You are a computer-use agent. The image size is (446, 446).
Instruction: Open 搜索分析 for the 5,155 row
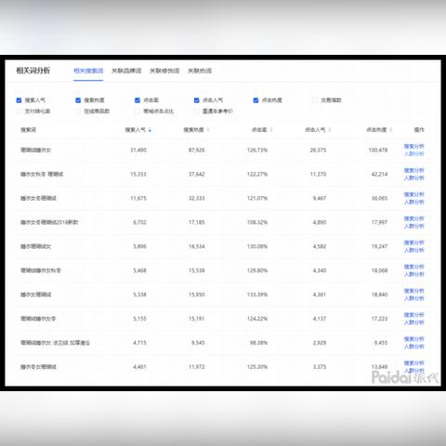pyautogui.click(x=413, y=315)
